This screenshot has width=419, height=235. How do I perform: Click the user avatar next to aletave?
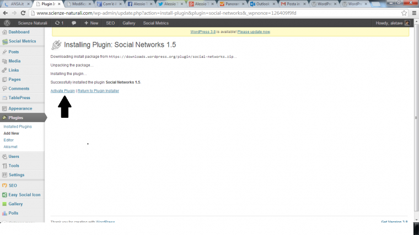pos(407,23)
